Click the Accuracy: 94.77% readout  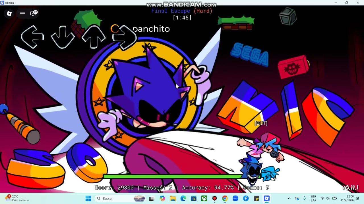coord(208,188)
